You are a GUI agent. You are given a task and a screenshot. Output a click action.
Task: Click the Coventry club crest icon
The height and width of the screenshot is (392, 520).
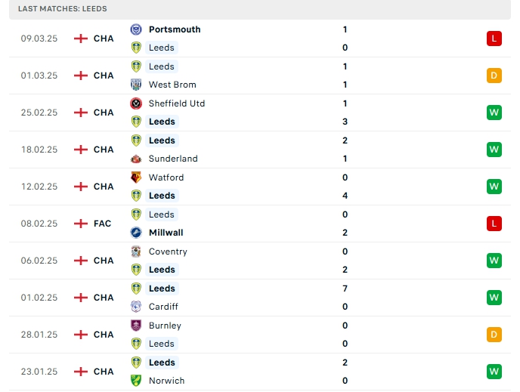pyautogui.click(x=136, y=252)
